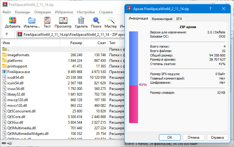Screen dimensions: 234x147
Task: Click the icuin54.dll file icon
Action: [x=4, y=83]
